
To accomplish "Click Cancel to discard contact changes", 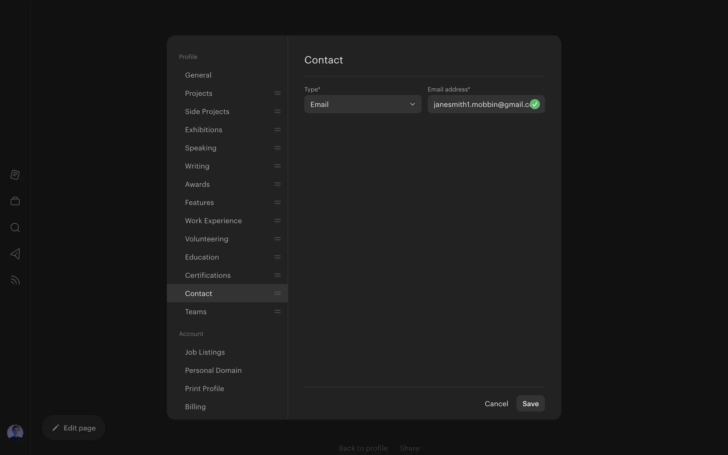I will tap(496, 404).
